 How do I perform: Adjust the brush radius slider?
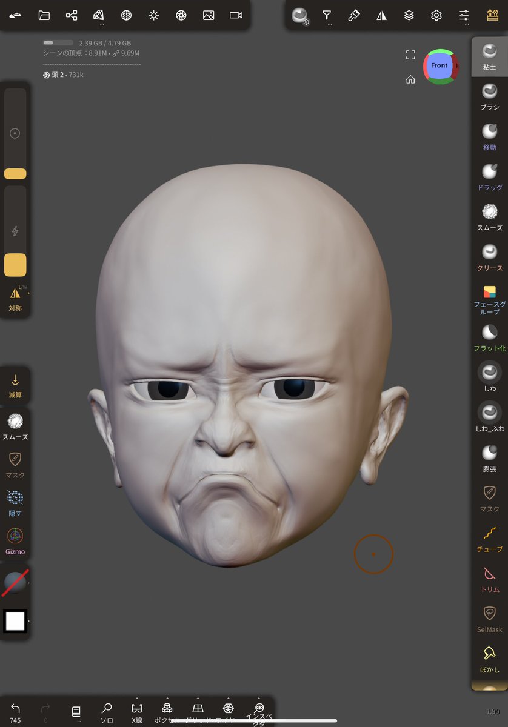(x=15, y=134)
